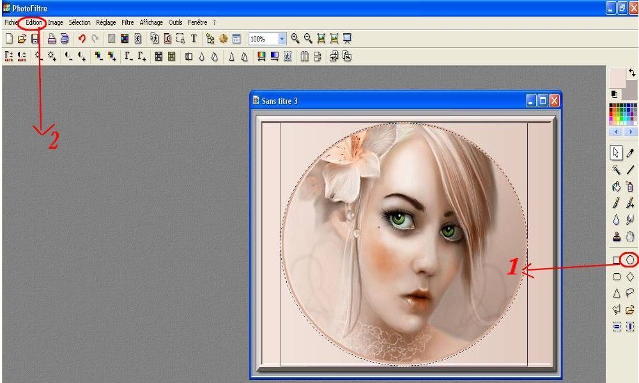
Task: Increase contrast with the half-circle plus icon
Action: pos(82,56)
